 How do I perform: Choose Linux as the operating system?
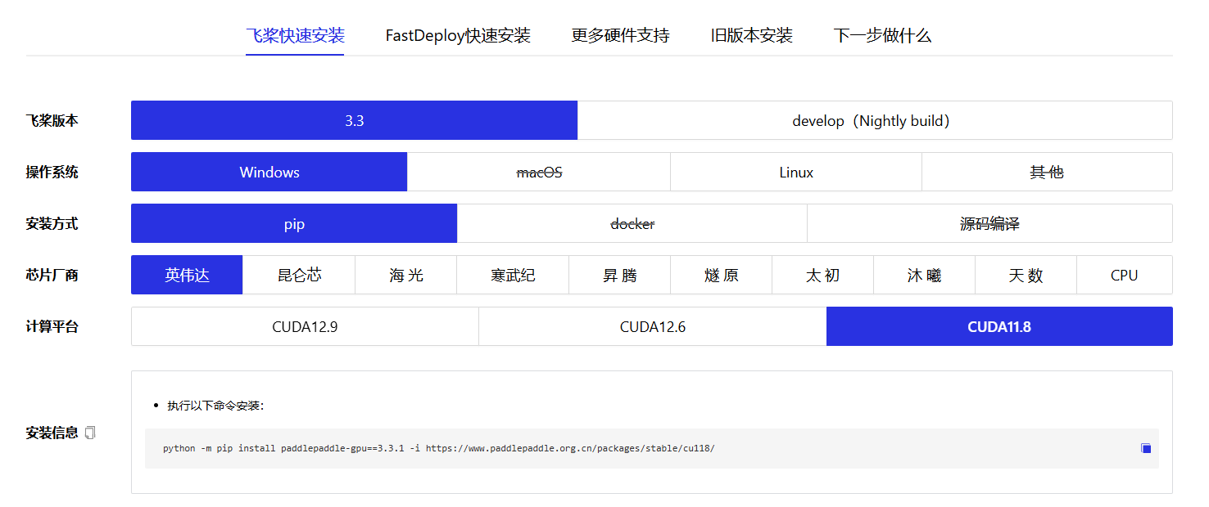(795, 172)
